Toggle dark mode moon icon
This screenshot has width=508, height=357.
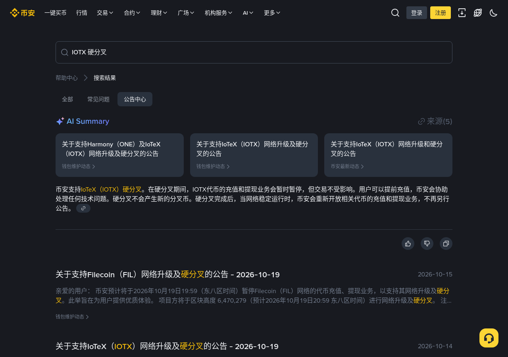click(494, 13)
